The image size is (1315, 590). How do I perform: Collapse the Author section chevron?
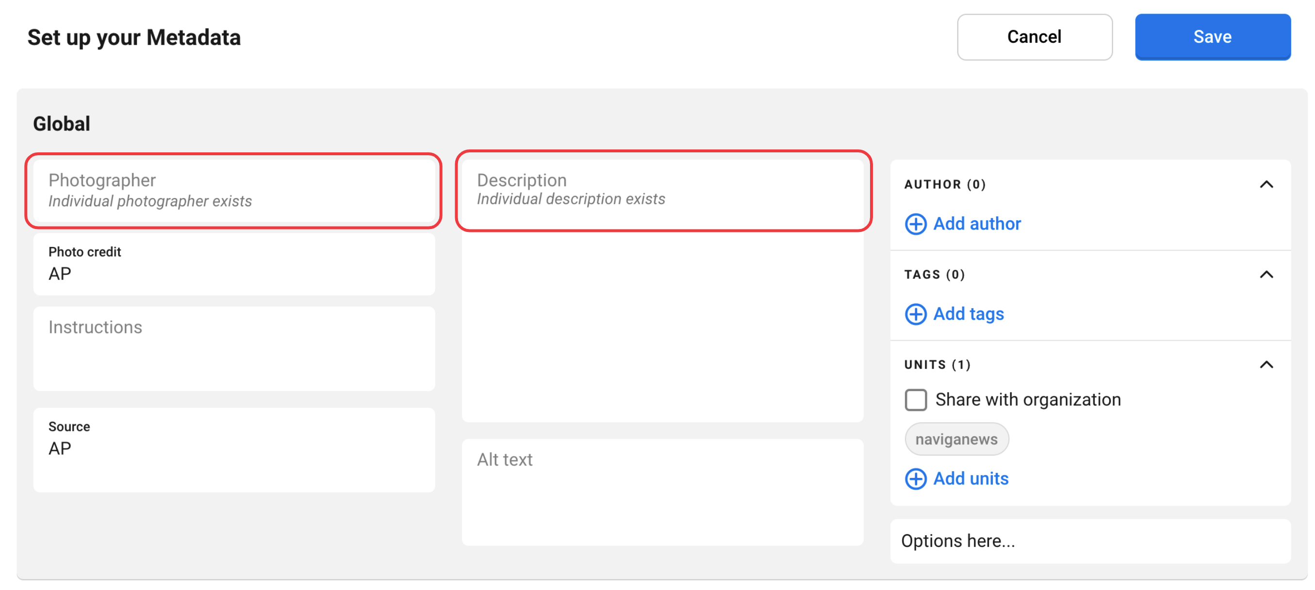point(1266,184)
